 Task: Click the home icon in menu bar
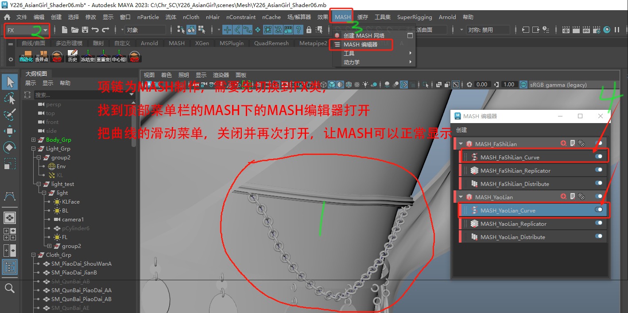click(7, 17)
